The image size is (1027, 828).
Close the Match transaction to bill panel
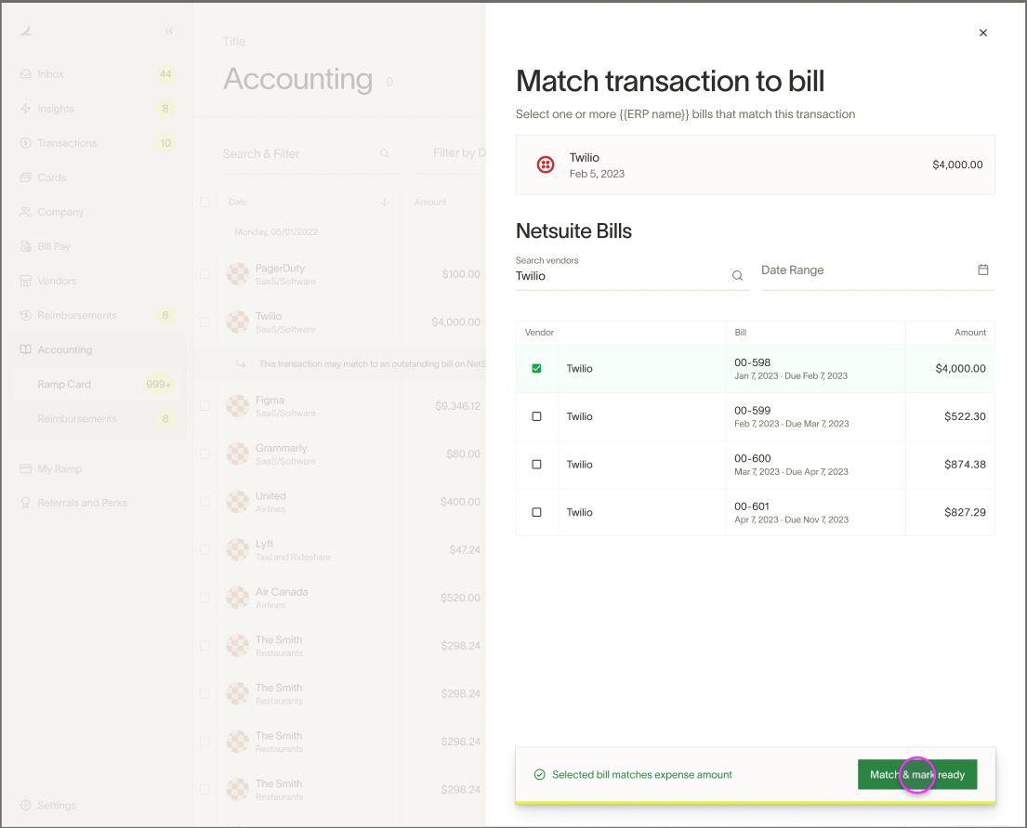tap(982, 33)
